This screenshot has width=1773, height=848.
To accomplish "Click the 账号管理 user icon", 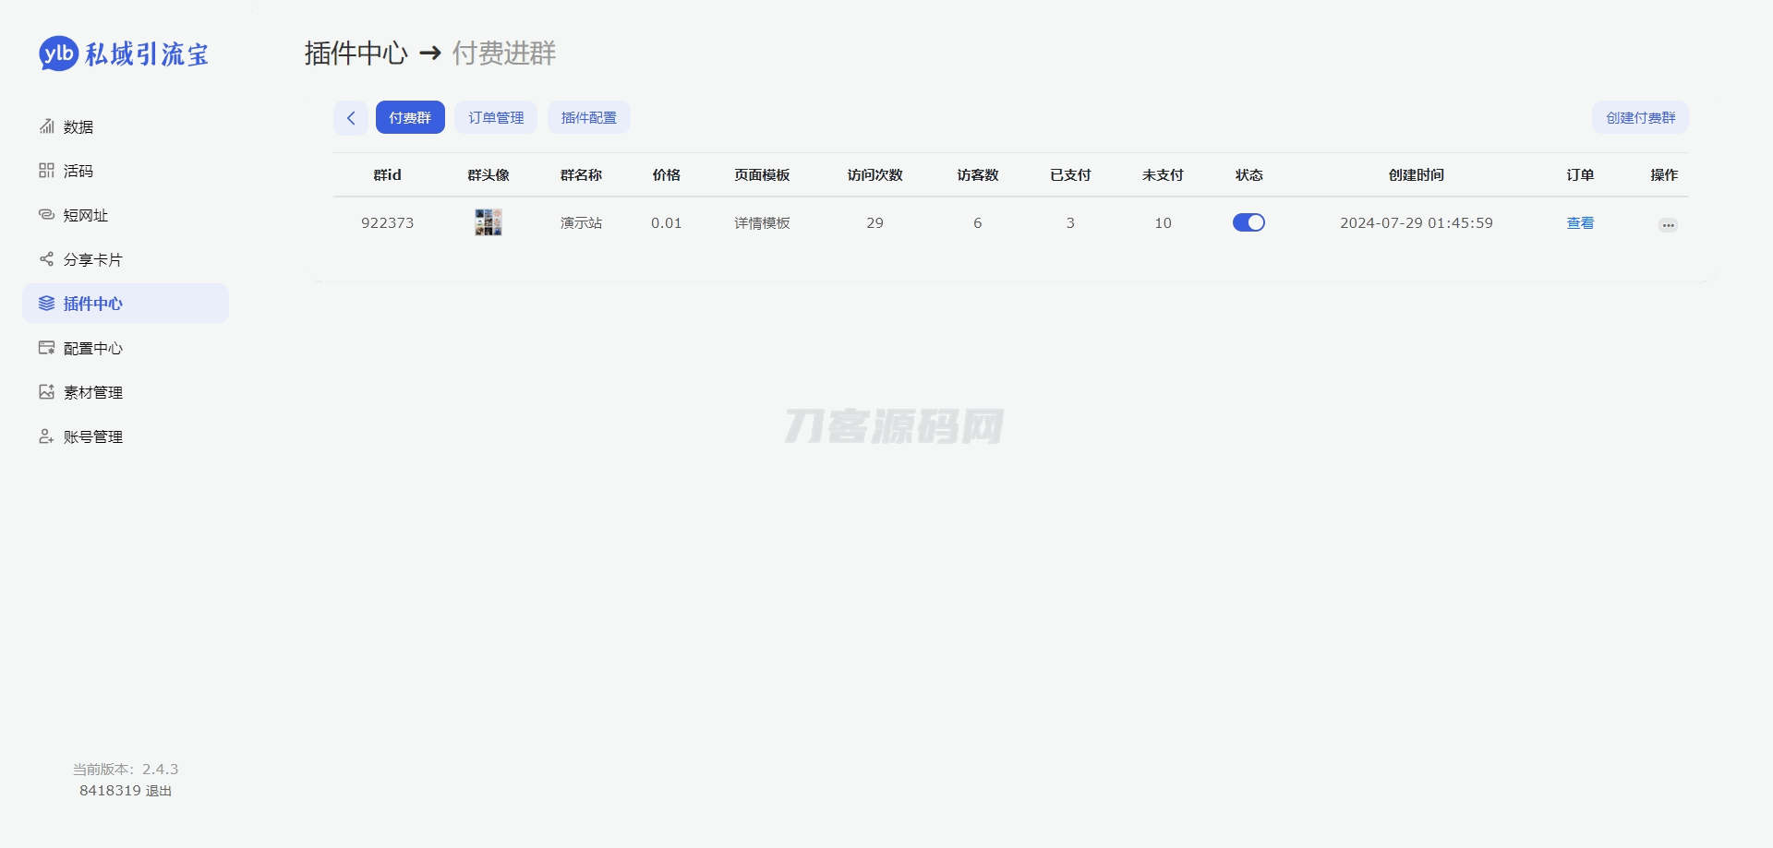I will coord(46,436).
